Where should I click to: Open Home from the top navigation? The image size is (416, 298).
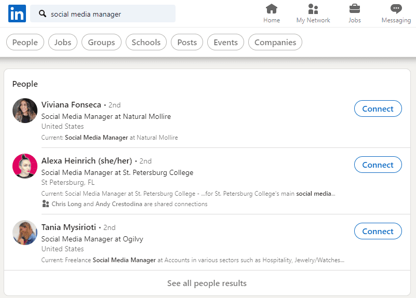coord(272,13)
